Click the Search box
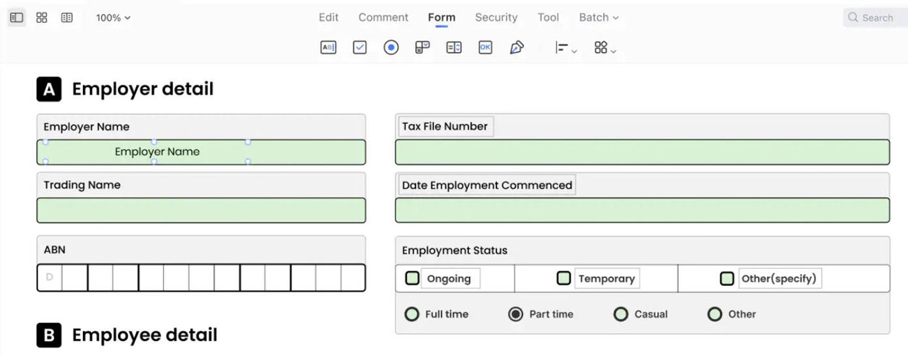The width and height of the screenshot is (908, 356). pyautogui.click(x=875, y=18)
